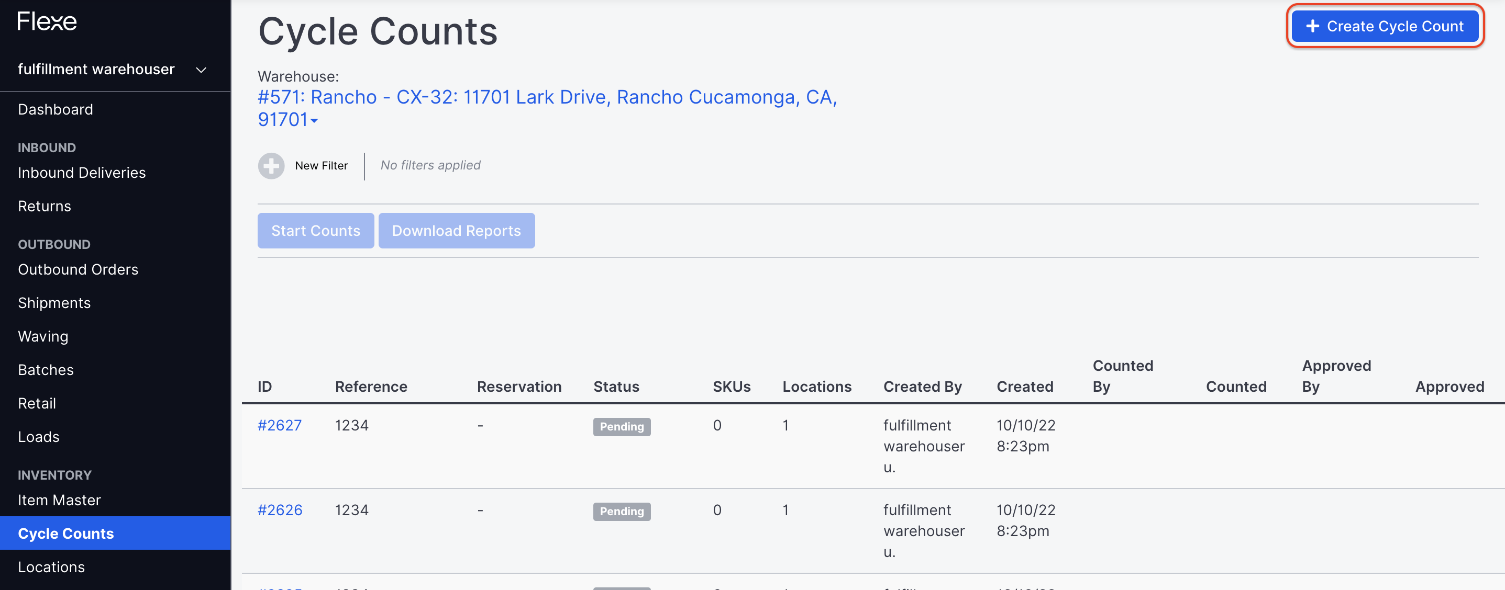Open the Loads page

point(39,436)
